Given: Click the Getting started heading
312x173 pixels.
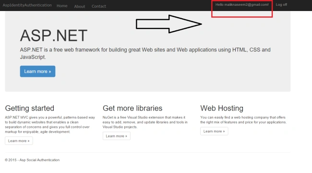Looking at the screenshot, I should pos(29,108).
